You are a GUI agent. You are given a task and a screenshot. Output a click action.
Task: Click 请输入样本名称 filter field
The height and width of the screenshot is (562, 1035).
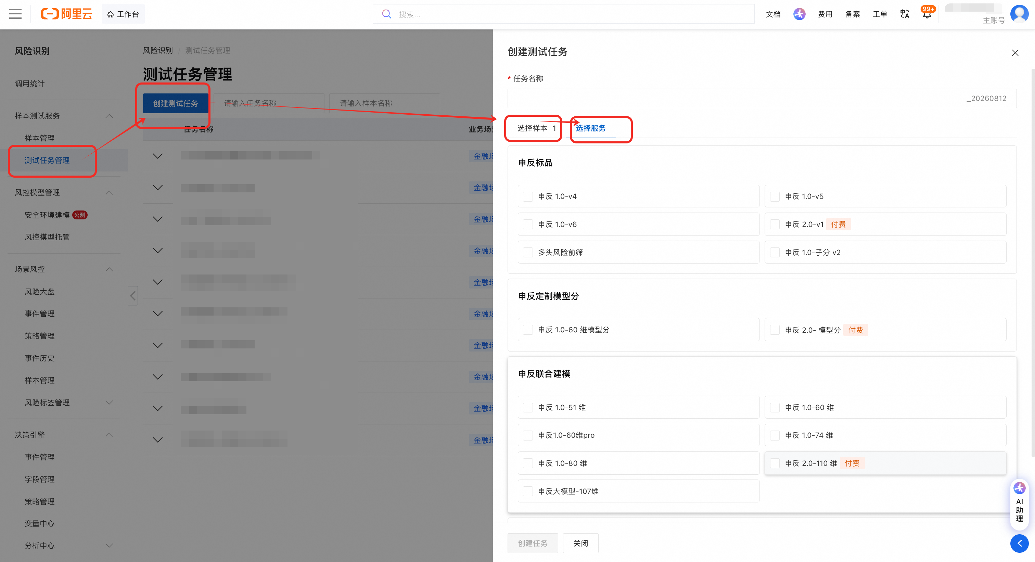(384, 103)
